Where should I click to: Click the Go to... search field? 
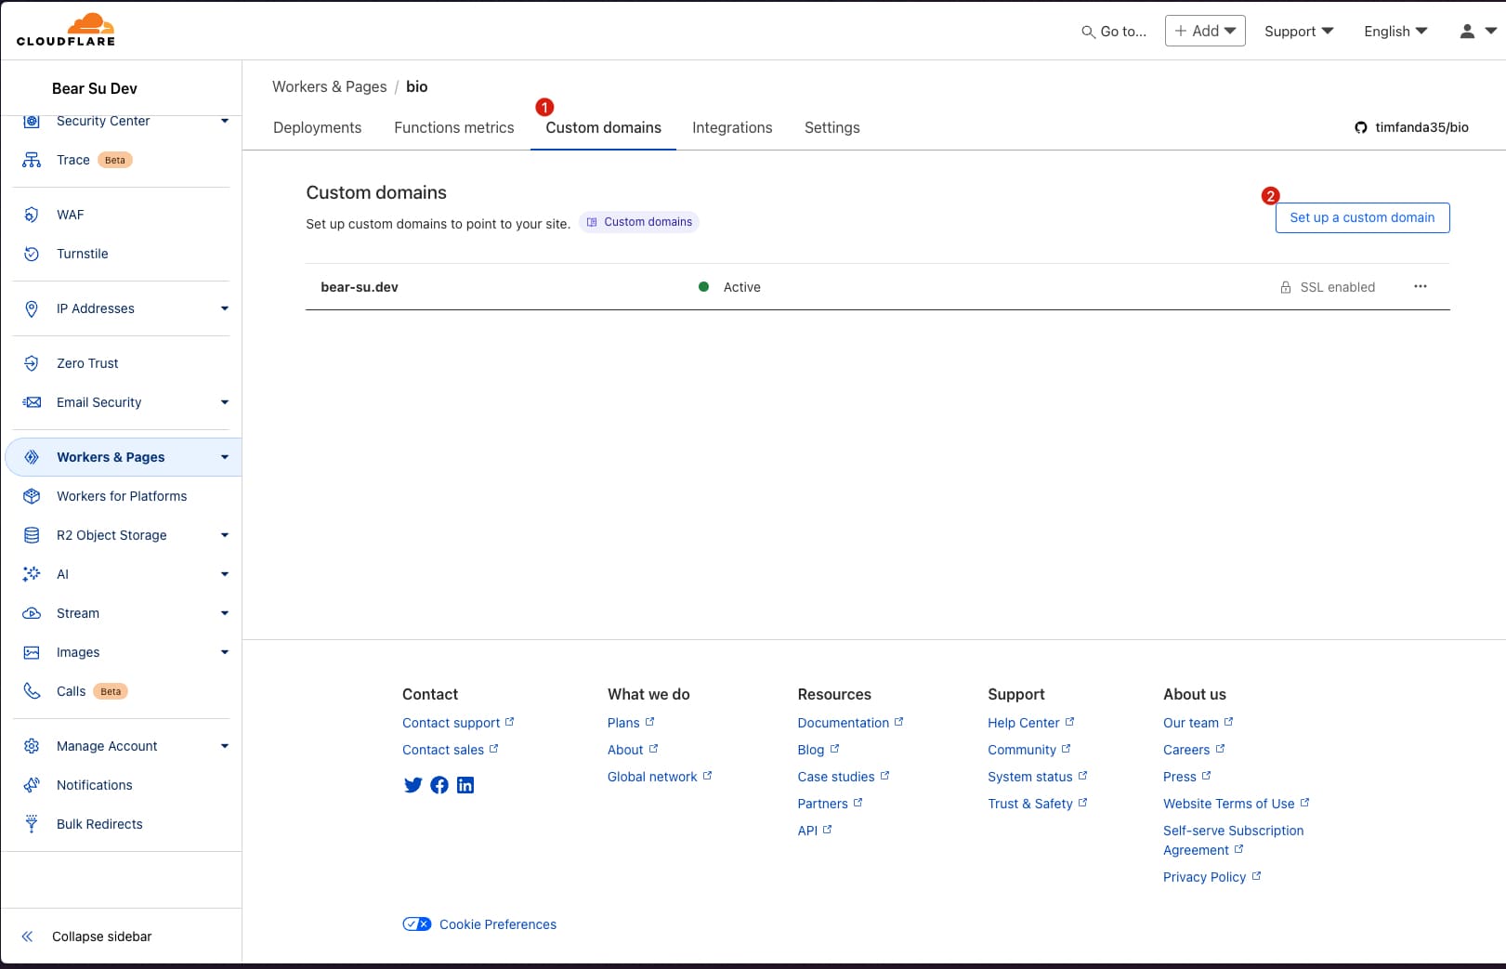coord(1114,32)
